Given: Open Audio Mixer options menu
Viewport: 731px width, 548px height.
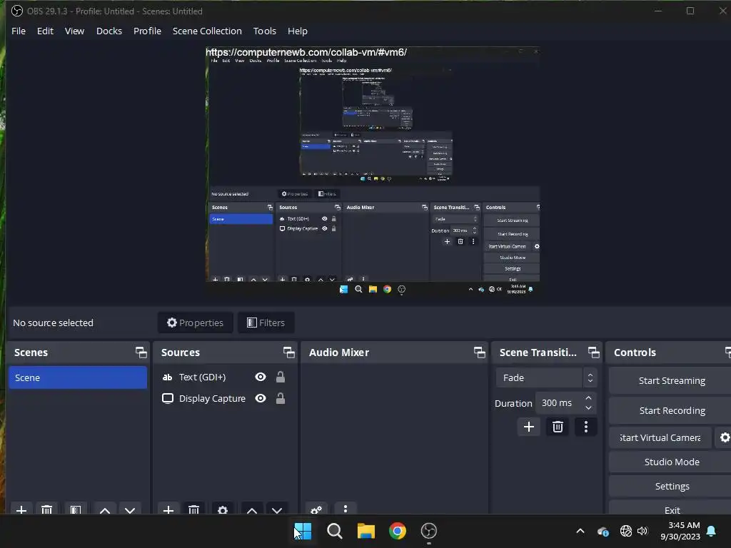Looking at the screenshot, I should click(x=346, y=509).
